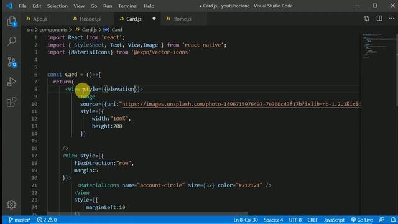Click the minimap code overview
The height and width of the screenshot is (224, 398).
click(x=378, y=45)
